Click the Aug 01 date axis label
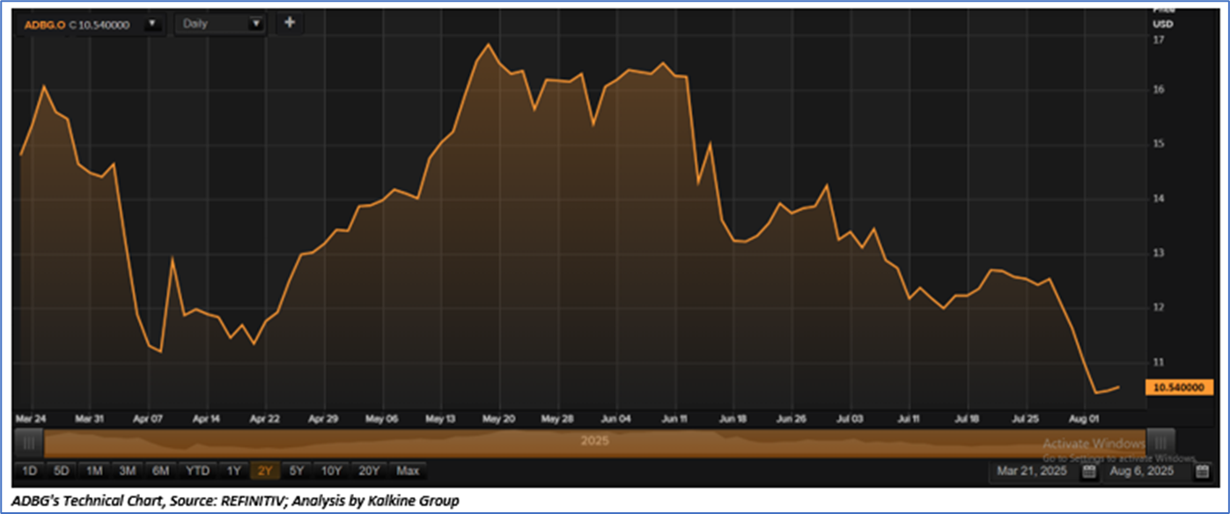Viewport: 1230px width, 514px height. click(1084, 419)
